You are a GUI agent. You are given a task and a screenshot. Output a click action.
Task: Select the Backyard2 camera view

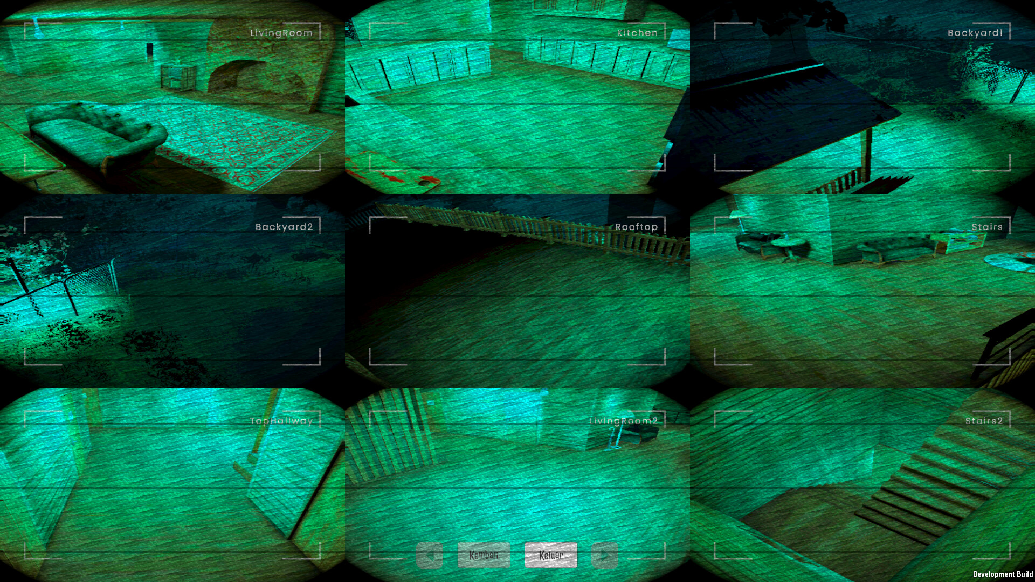tap(172, 291)
